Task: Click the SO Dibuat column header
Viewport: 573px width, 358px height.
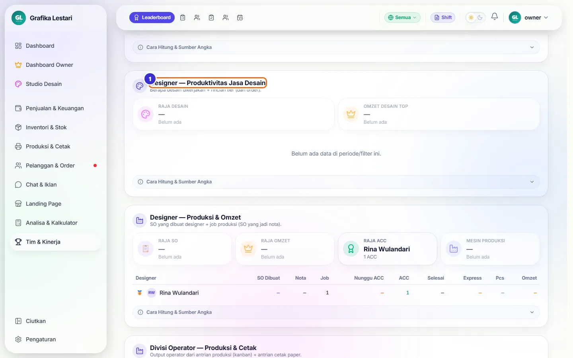Action: [269, 278]
